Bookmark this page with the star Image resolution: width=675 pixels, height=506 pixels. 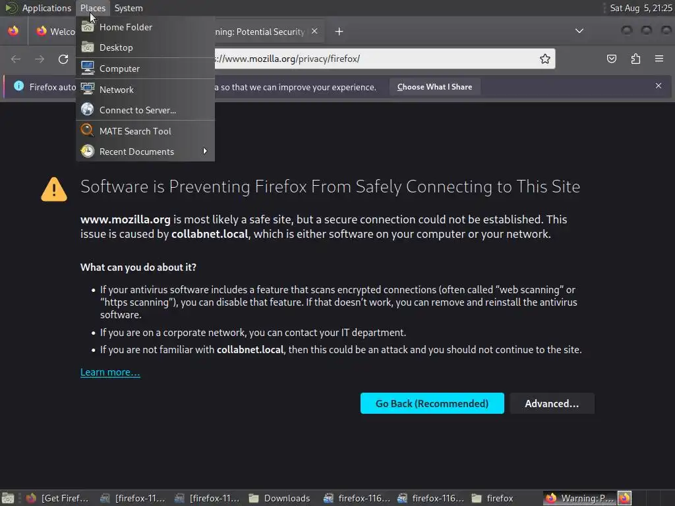544,59
